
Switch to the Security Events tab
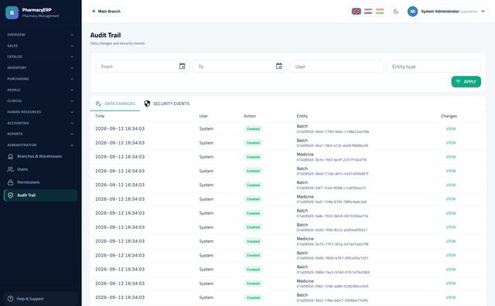pos(167,104)
